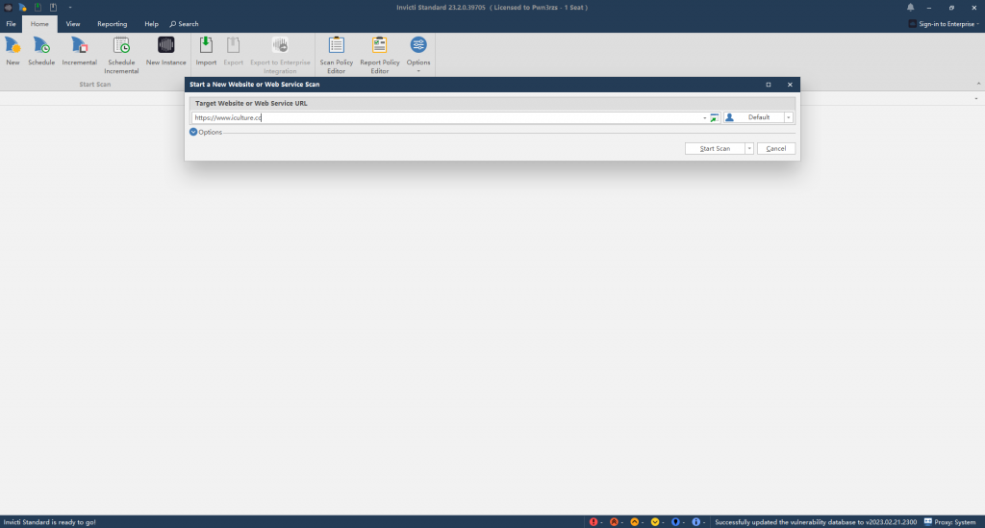Click the Import scan icon
Viewport: 985px width, 528px height.
click(x=206, y=52)
